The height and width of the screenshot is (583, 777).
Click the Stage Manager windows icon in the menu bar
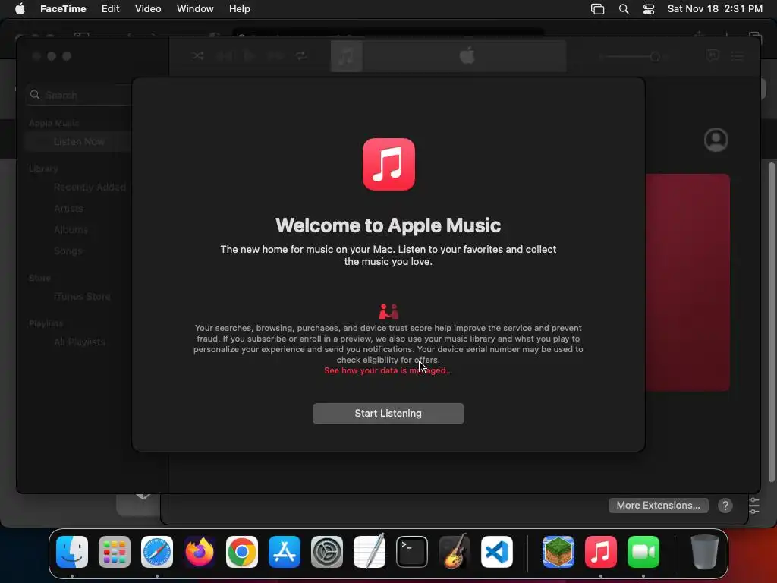tap(598, 9)
